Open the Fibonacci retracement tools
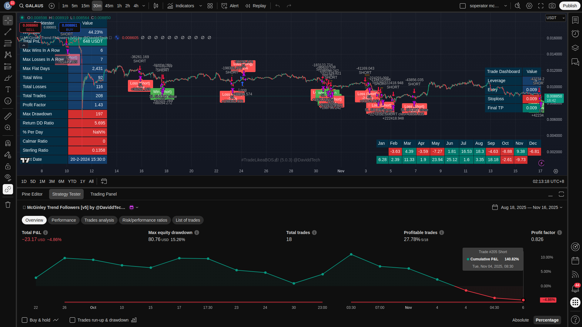Image resolution: width=582 pixels, height=327 pixels. click(x=8, y=44)
